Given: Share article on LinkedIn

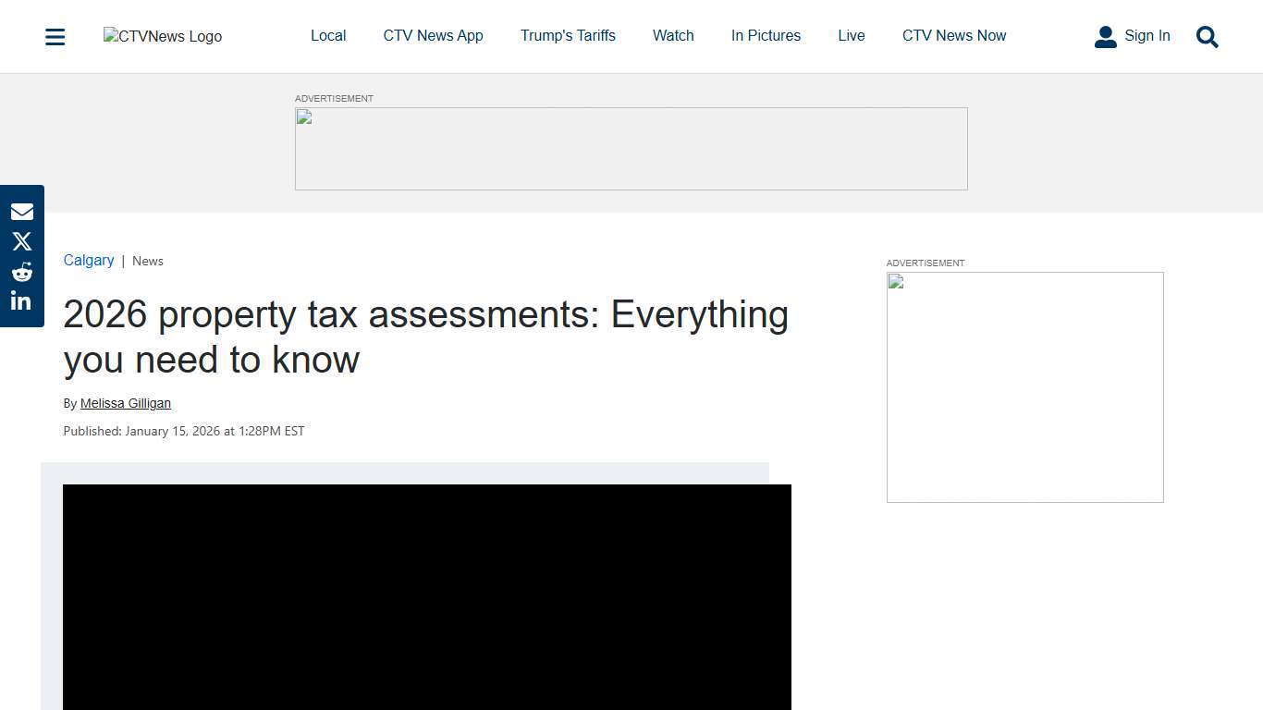Looking at the screenshot, I should tap(22, 301).
